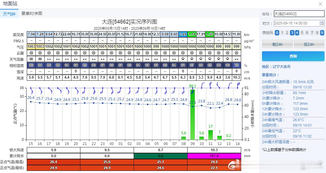Screen dimensions: 326x173
Task: Switch to the 天气钟 tab
Action: point(9,14)
